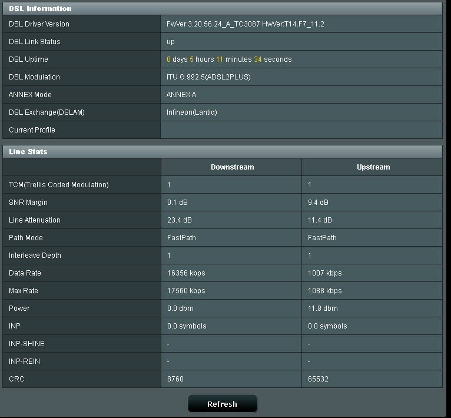Click the DSL Uptime value
The height and width of the screenshot is (418, 451).
click(x=229, y=59)
